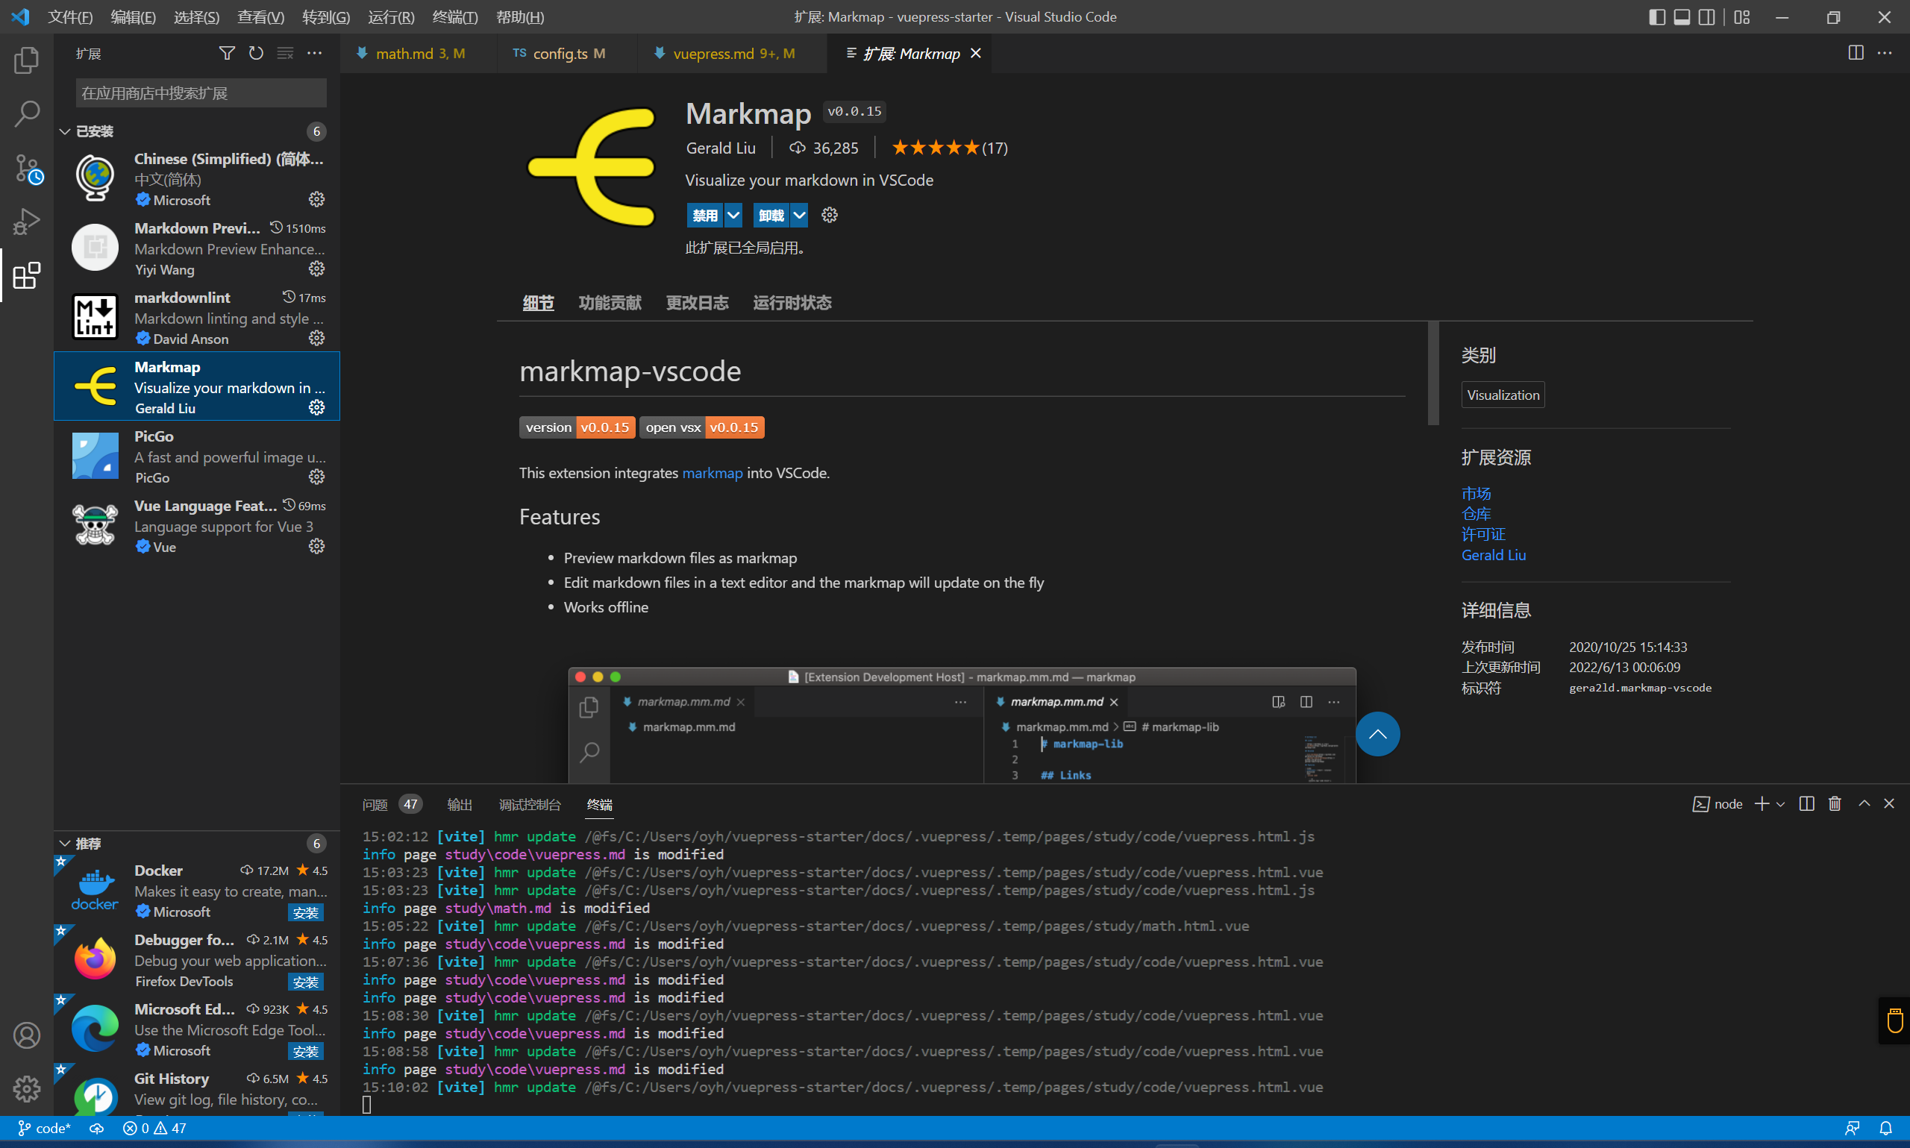
Task: Open the feedback icon in status bar
Action: pyautogui.click(x=1852, y=1128)
